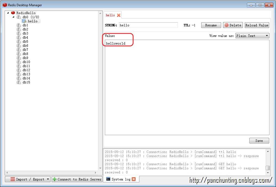Minimize the Redis Desktop Manager window
This screenshot has height=187, width=276.
[251, 5]
